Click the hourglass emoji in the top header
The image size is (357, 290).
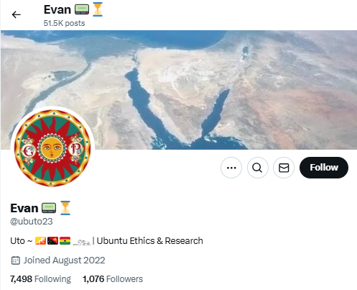pos(98,9)
